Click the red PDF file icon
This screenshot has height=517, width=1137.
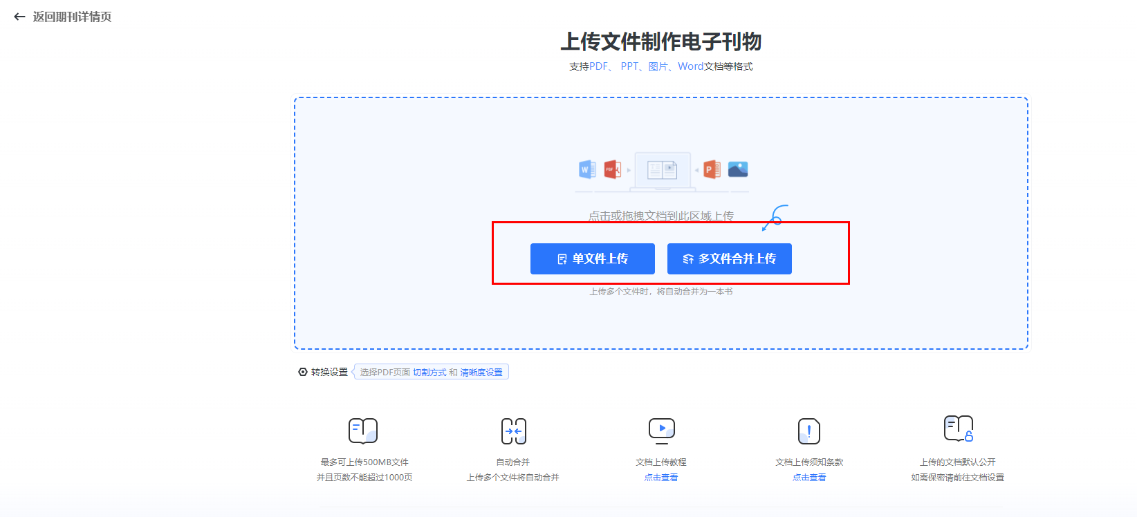point(612,169)
